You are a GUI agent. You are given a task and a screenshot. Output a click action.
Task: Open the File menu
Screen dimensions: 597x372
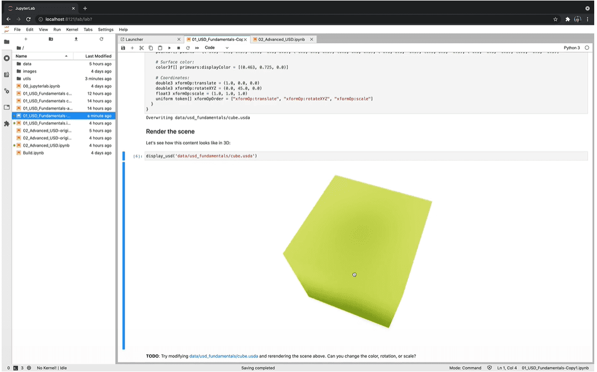[x=17, y=30]
